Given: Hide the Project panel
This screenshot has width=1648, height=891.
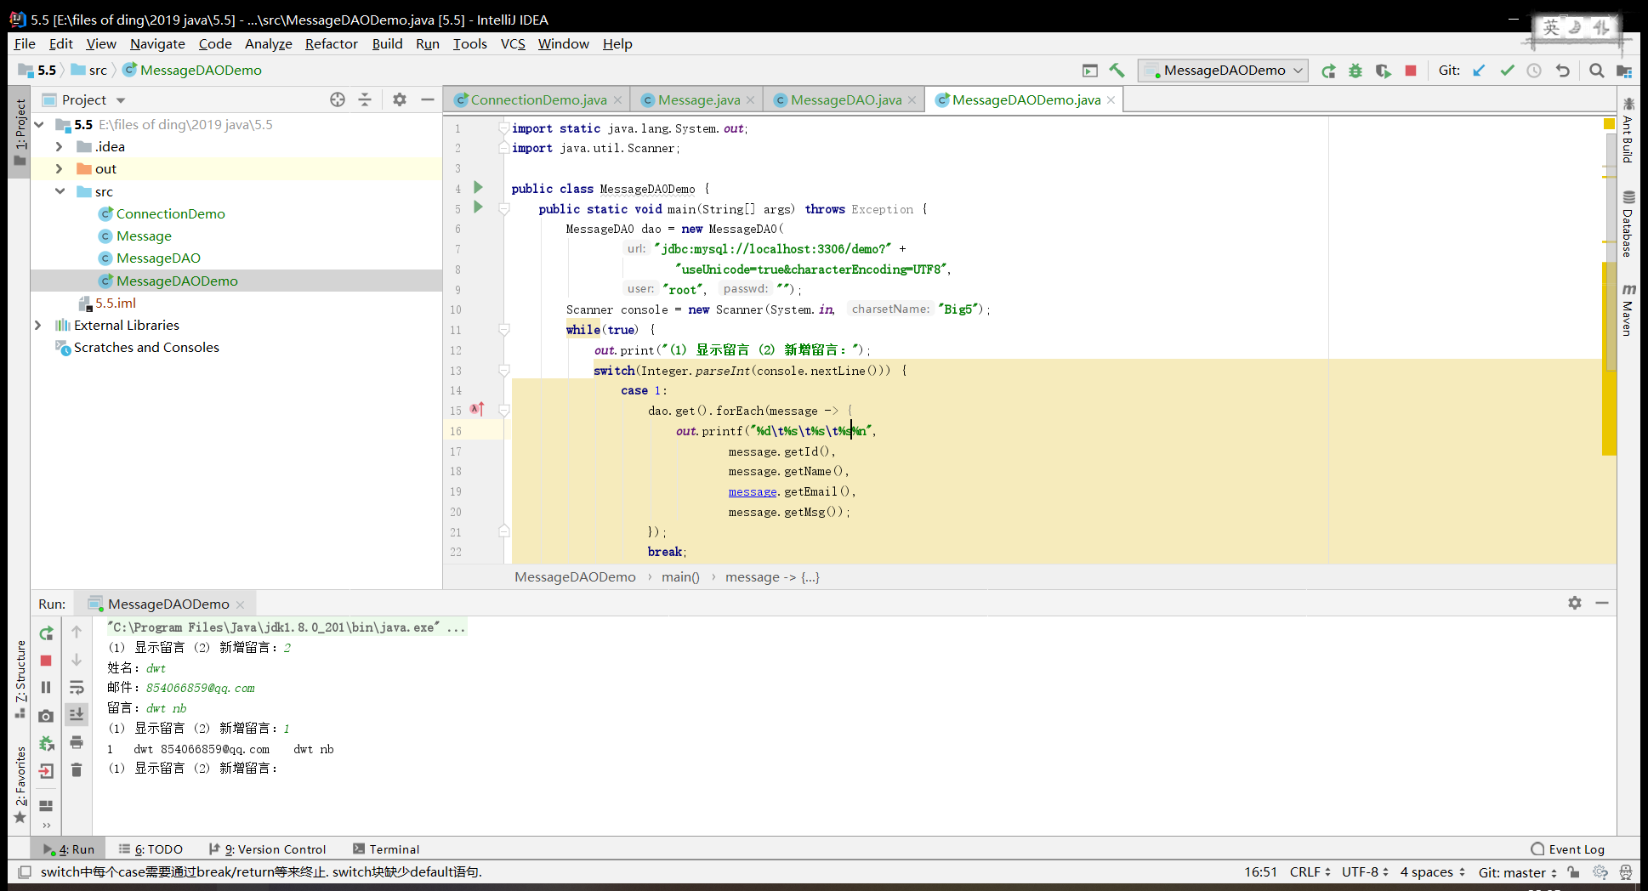Looking at the screenshot, I should 428,99.
